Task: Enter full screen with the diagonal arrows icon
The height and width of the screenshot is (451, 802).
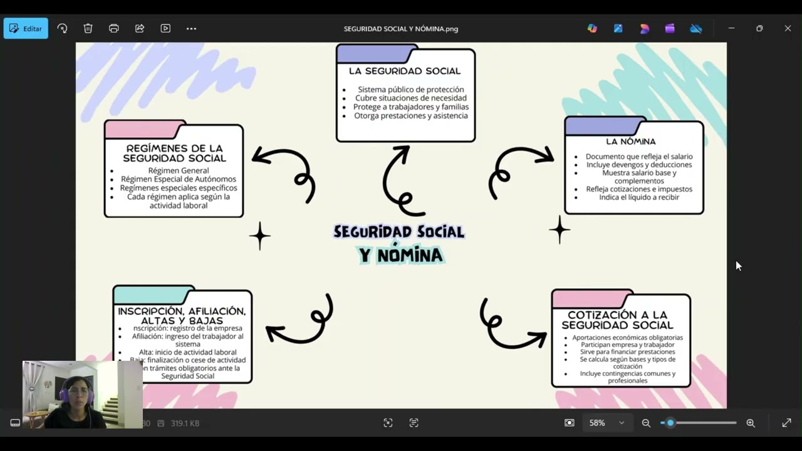Action: pyautogui.click(x=786, y=423)
